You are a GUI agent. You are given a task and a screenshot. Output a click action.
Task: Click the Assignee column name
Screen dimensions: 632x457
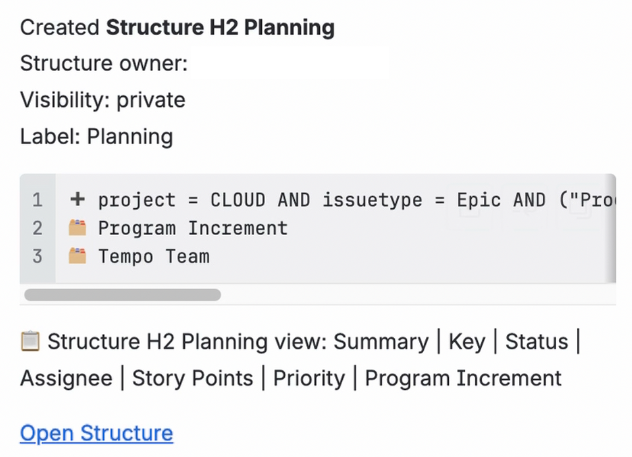(x=67, y=378)
